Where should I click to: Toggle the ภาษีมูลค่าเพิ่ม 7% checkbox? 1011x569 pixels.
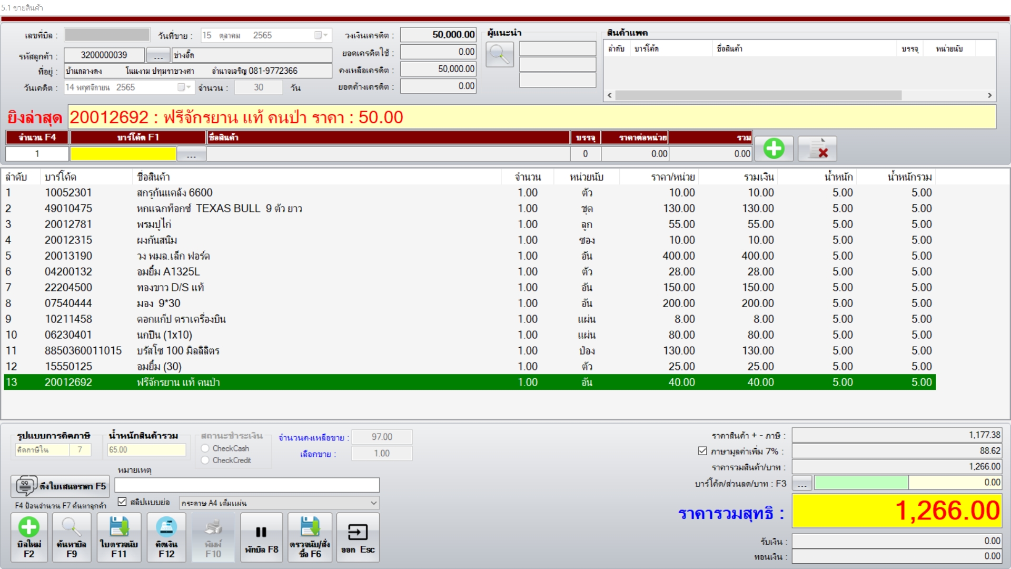pos(702,451)
